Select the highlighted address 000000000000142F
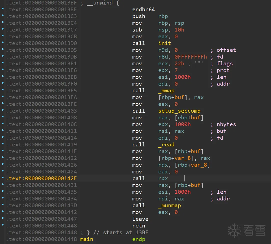Image resolution: width=271 pixels, height=244 pixels. coord(51,178)
